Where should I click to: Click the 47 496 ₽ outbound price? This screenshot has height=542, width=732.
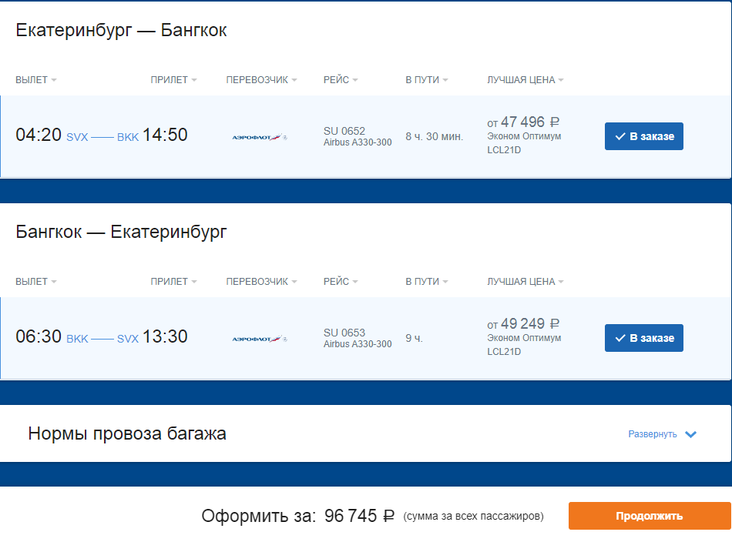529,122
